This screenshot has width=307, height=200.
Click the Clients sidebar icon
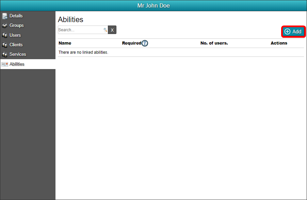coord(5,45)
